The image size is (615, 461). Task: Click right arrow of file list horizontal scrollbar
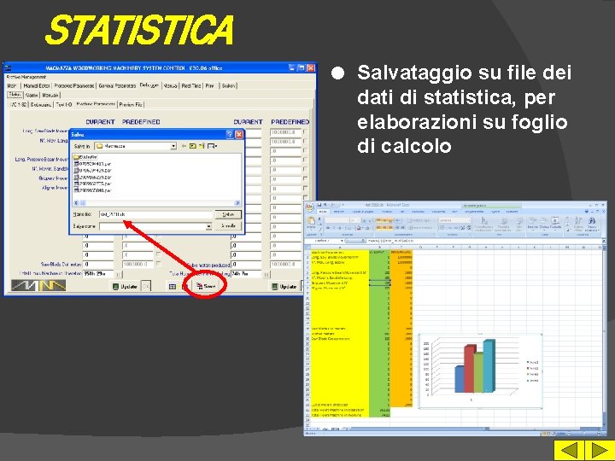[x=237, y=202]
